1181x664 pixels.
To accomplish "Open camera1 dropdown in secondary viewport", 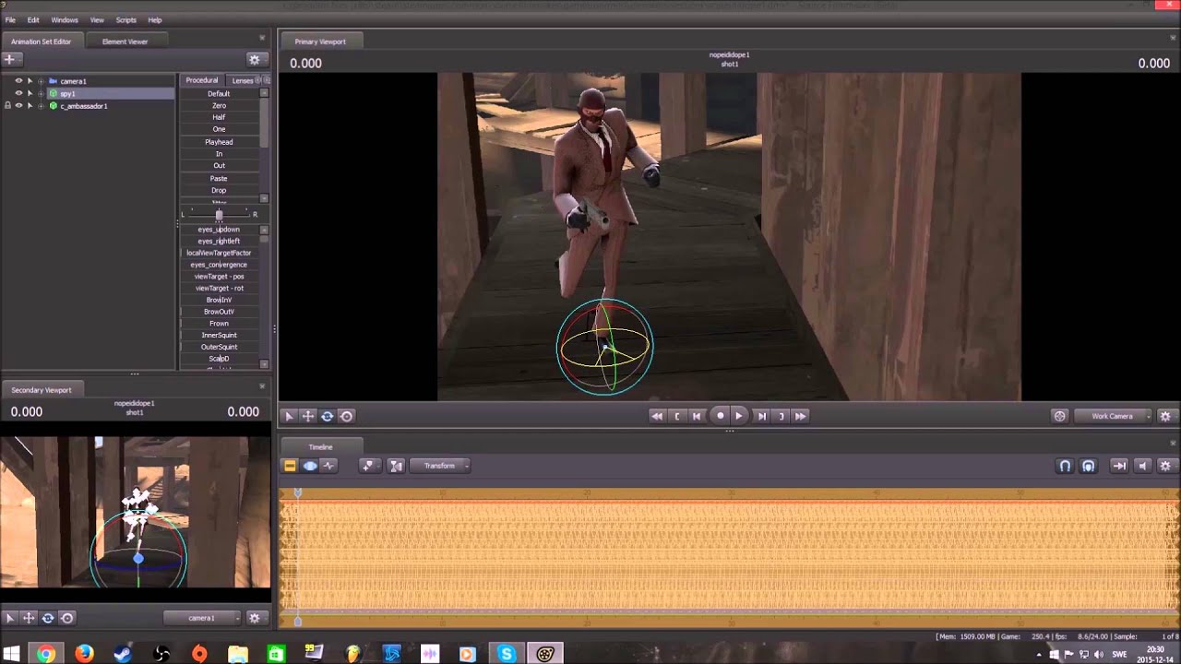I will [203, 618].
